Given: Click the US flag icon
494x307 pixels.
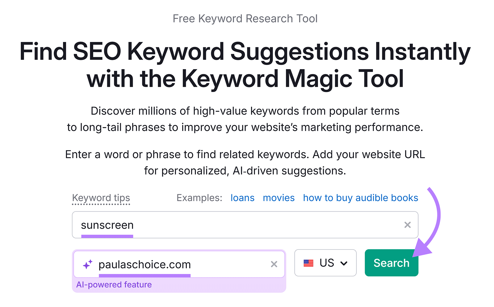Looking at the screenshot, I should point(308,263).
